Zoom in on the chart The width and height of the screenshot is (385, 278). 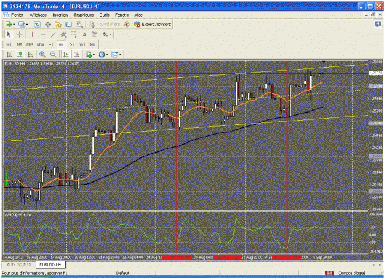43,54
